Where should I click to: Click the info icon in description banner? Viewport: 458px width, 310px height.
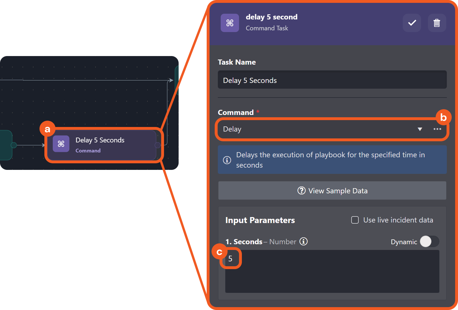pyautogui.click(x=227, y=160)
